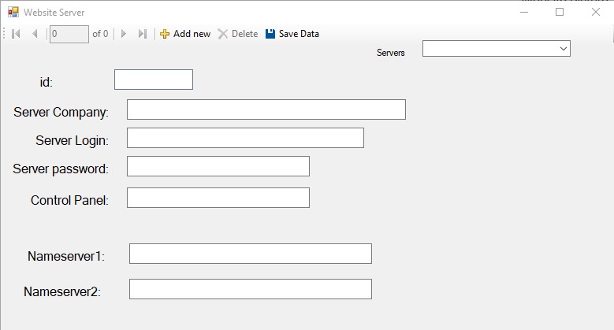614x330 pixels.
Task: Click the record position number box
Action: tap(69, 34)
